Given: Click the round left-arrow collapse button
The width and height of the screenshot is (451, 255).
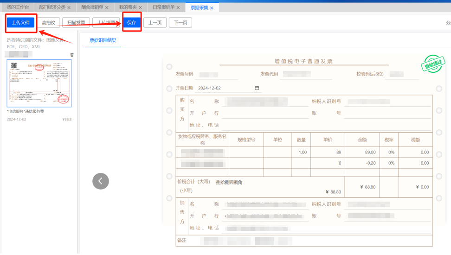Looking at the screenshot, I should click(x=101, y=181).
